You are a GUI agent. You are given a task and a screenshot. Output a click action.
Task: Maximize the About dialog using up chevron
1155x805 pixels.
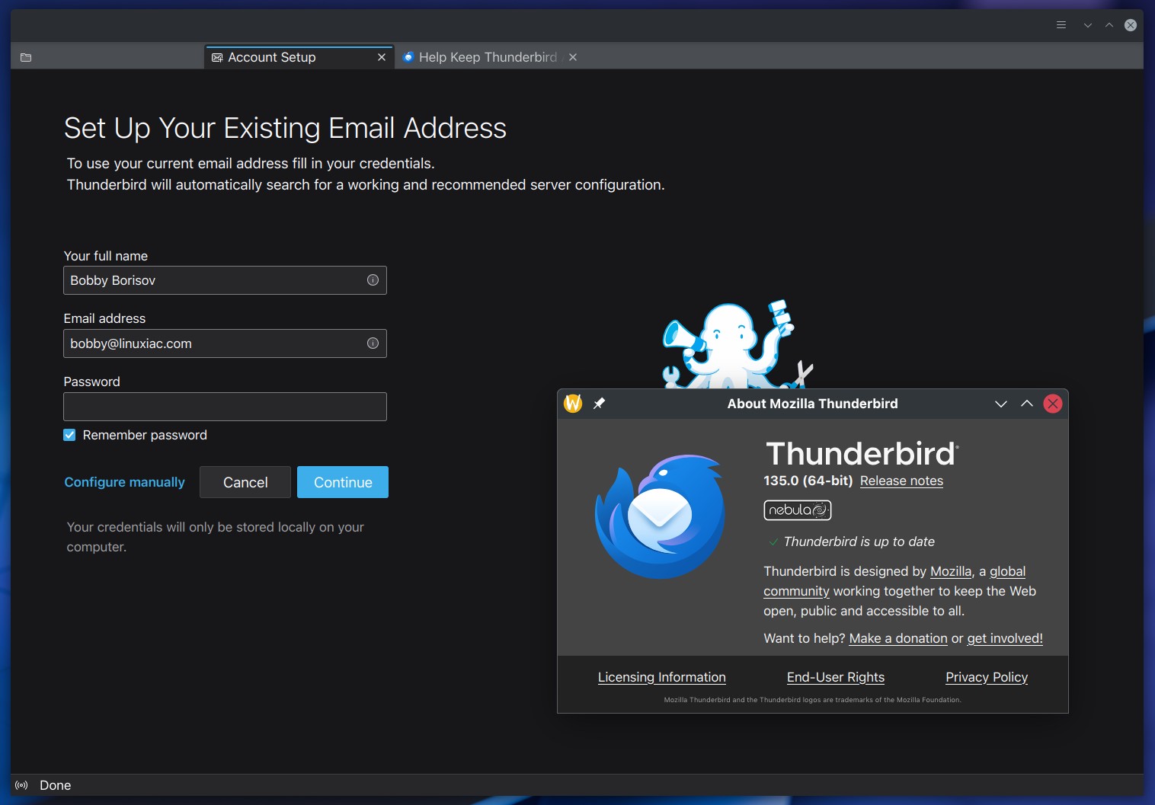coord(1027,404)
